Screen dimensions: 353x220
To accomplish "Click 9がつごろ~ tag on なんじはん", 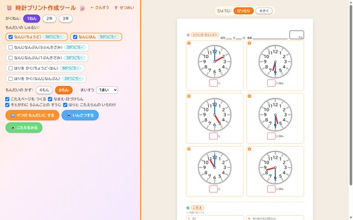I will tap(108, 37).
